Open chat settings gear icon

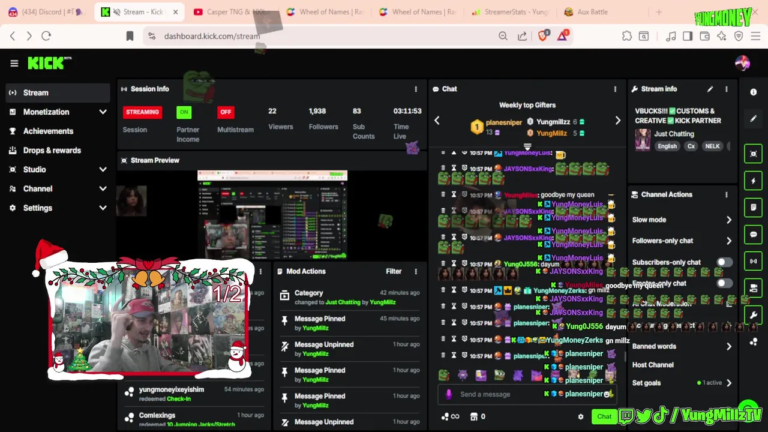pos(580,416)
